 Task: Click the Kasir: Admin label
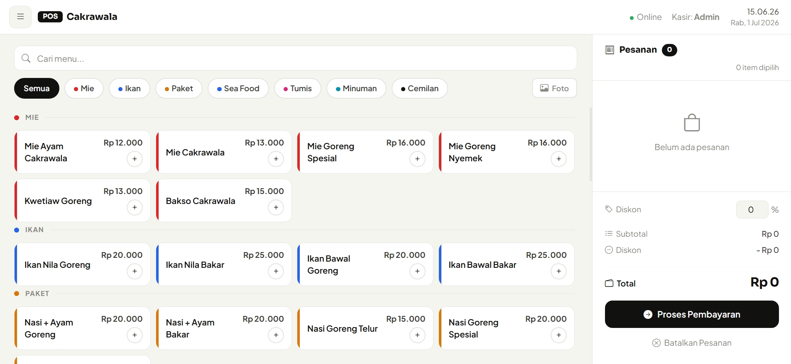pyautogui.click(x=695, y=17)
